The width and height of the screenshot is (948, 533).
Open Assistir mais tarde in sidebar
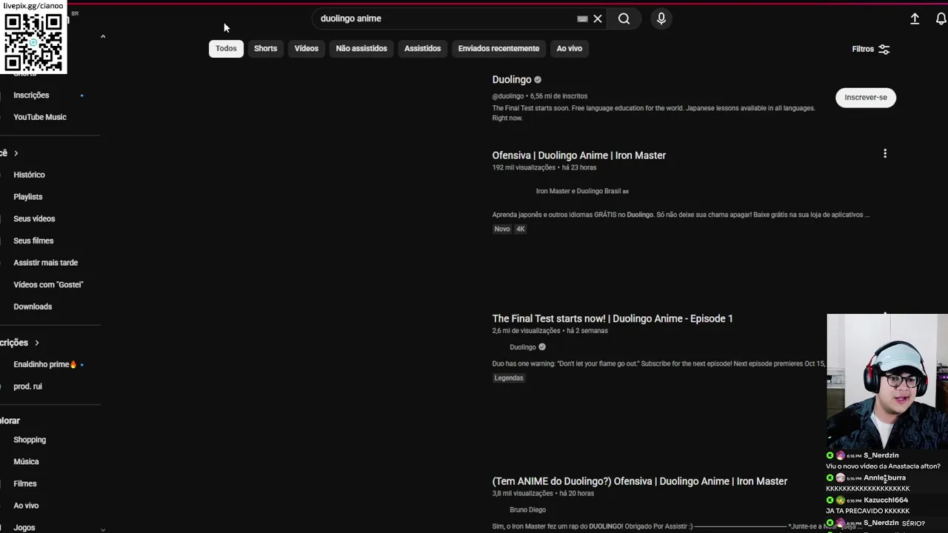[45, 263]
